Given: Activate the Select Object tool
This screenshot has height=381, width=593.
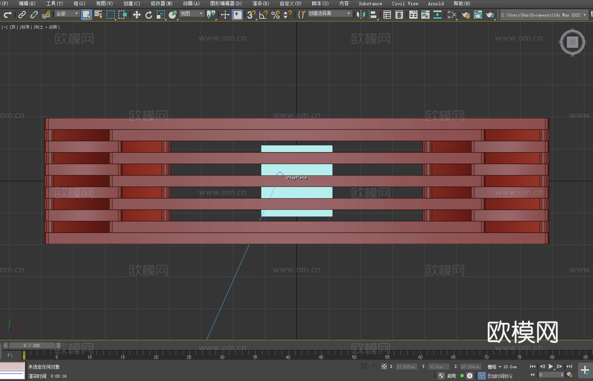Looking at the screenshot, I should pos(87,15).
